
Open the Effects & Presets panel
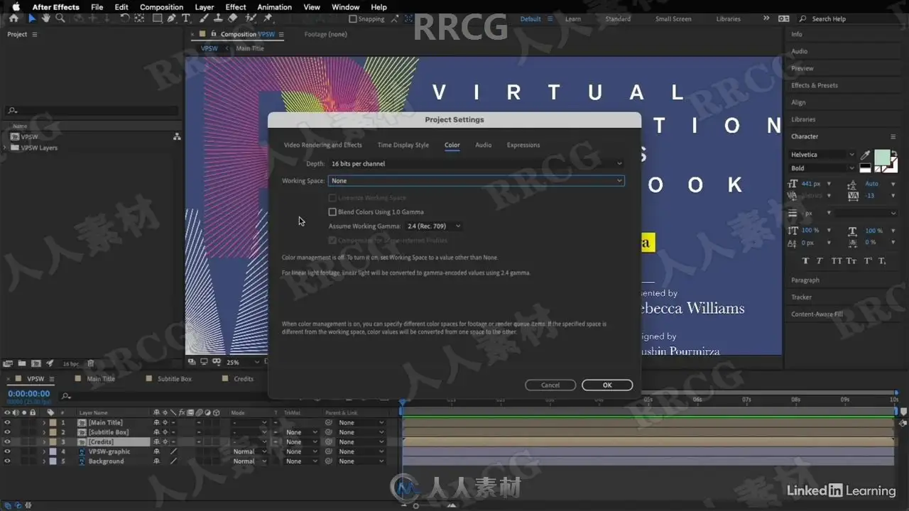tap(815, 85)
